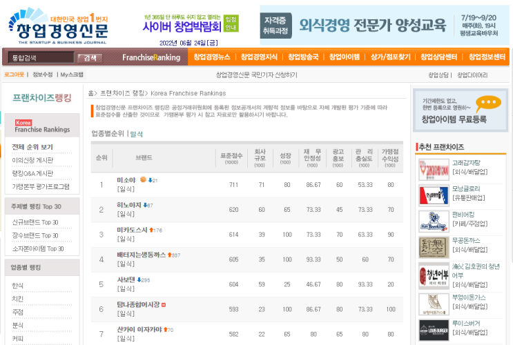Open the 창업상담 link
513x345 pixels.
pyautogui.click(x=438, y=75)
